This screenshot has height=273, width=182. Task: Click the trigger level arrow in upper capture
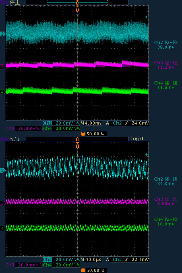147,17
